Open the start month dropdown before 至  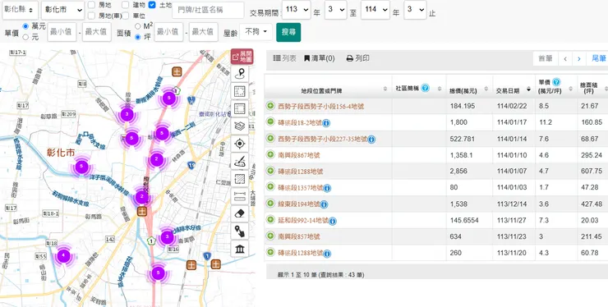click(x=335, y=10)
